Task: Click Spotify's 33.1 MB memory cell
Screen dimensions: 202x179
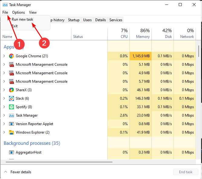Action: point(141,107)
